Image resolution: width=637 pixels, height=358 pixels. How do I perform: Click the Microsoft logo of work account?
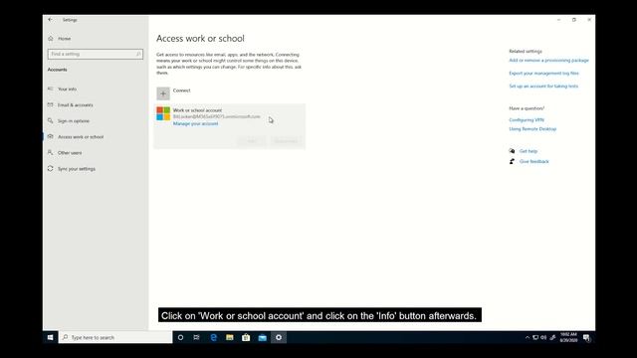point(163,113)
